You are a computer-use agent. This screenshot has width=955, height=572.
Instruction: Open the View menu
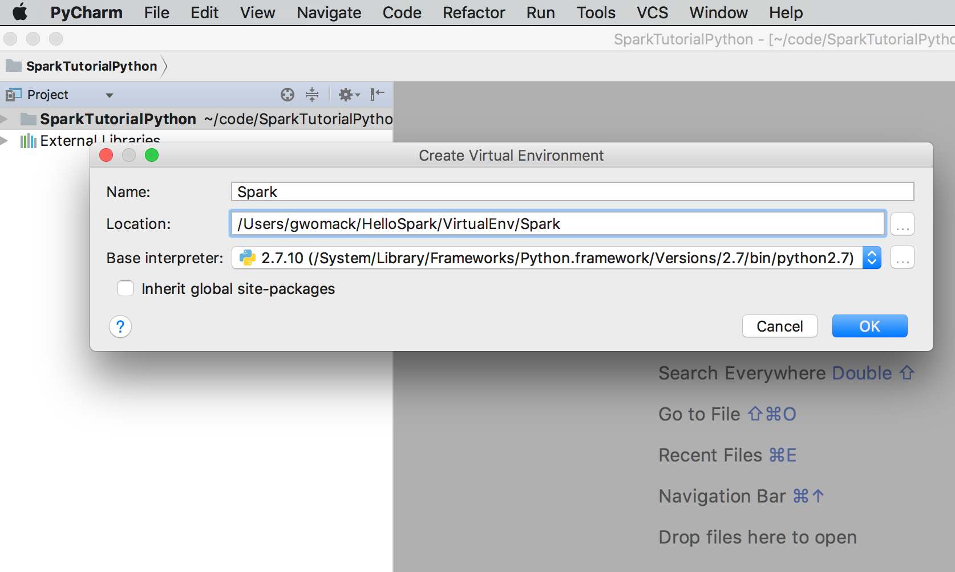coord(257,13)
